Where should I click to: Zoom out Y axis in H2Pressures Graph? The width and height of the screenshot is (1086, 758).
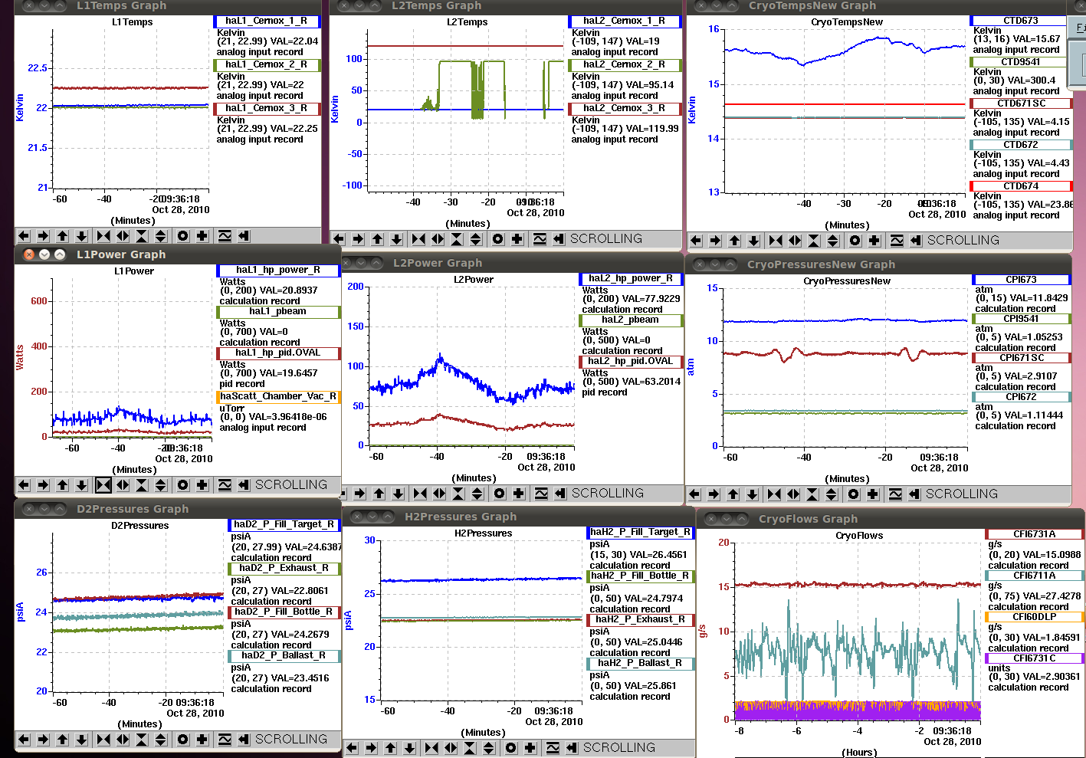click(x=489, y=748)
